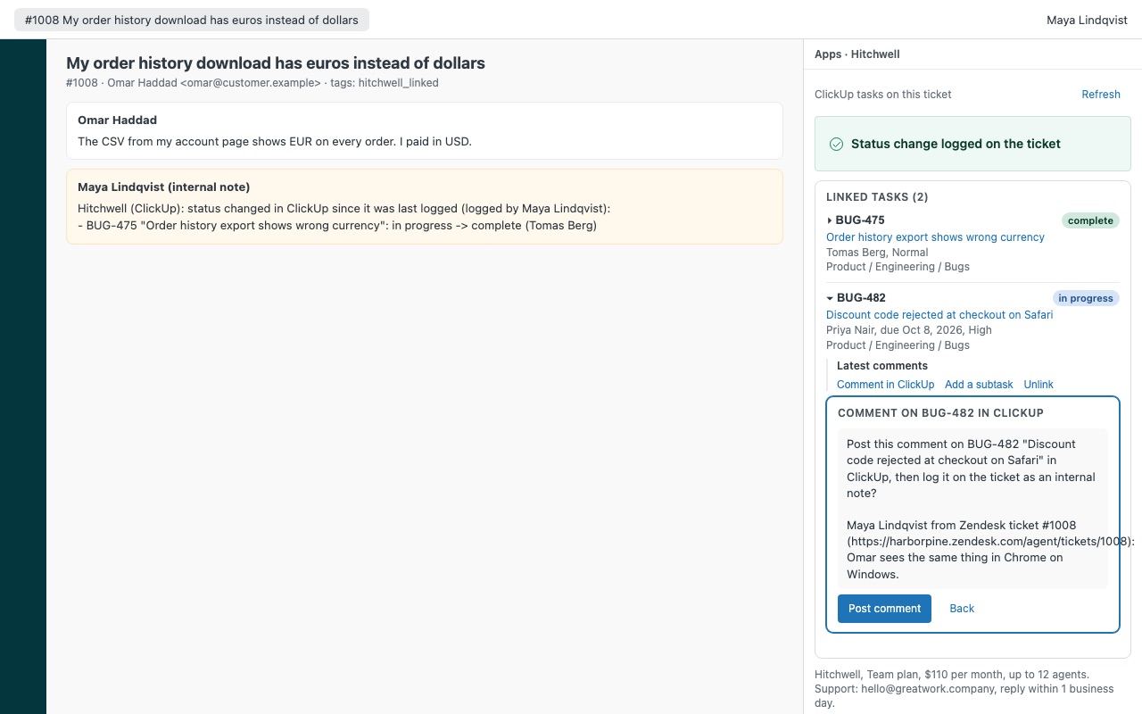
Task: Click the ticket title heading text
Action: (x=276, y=63)
